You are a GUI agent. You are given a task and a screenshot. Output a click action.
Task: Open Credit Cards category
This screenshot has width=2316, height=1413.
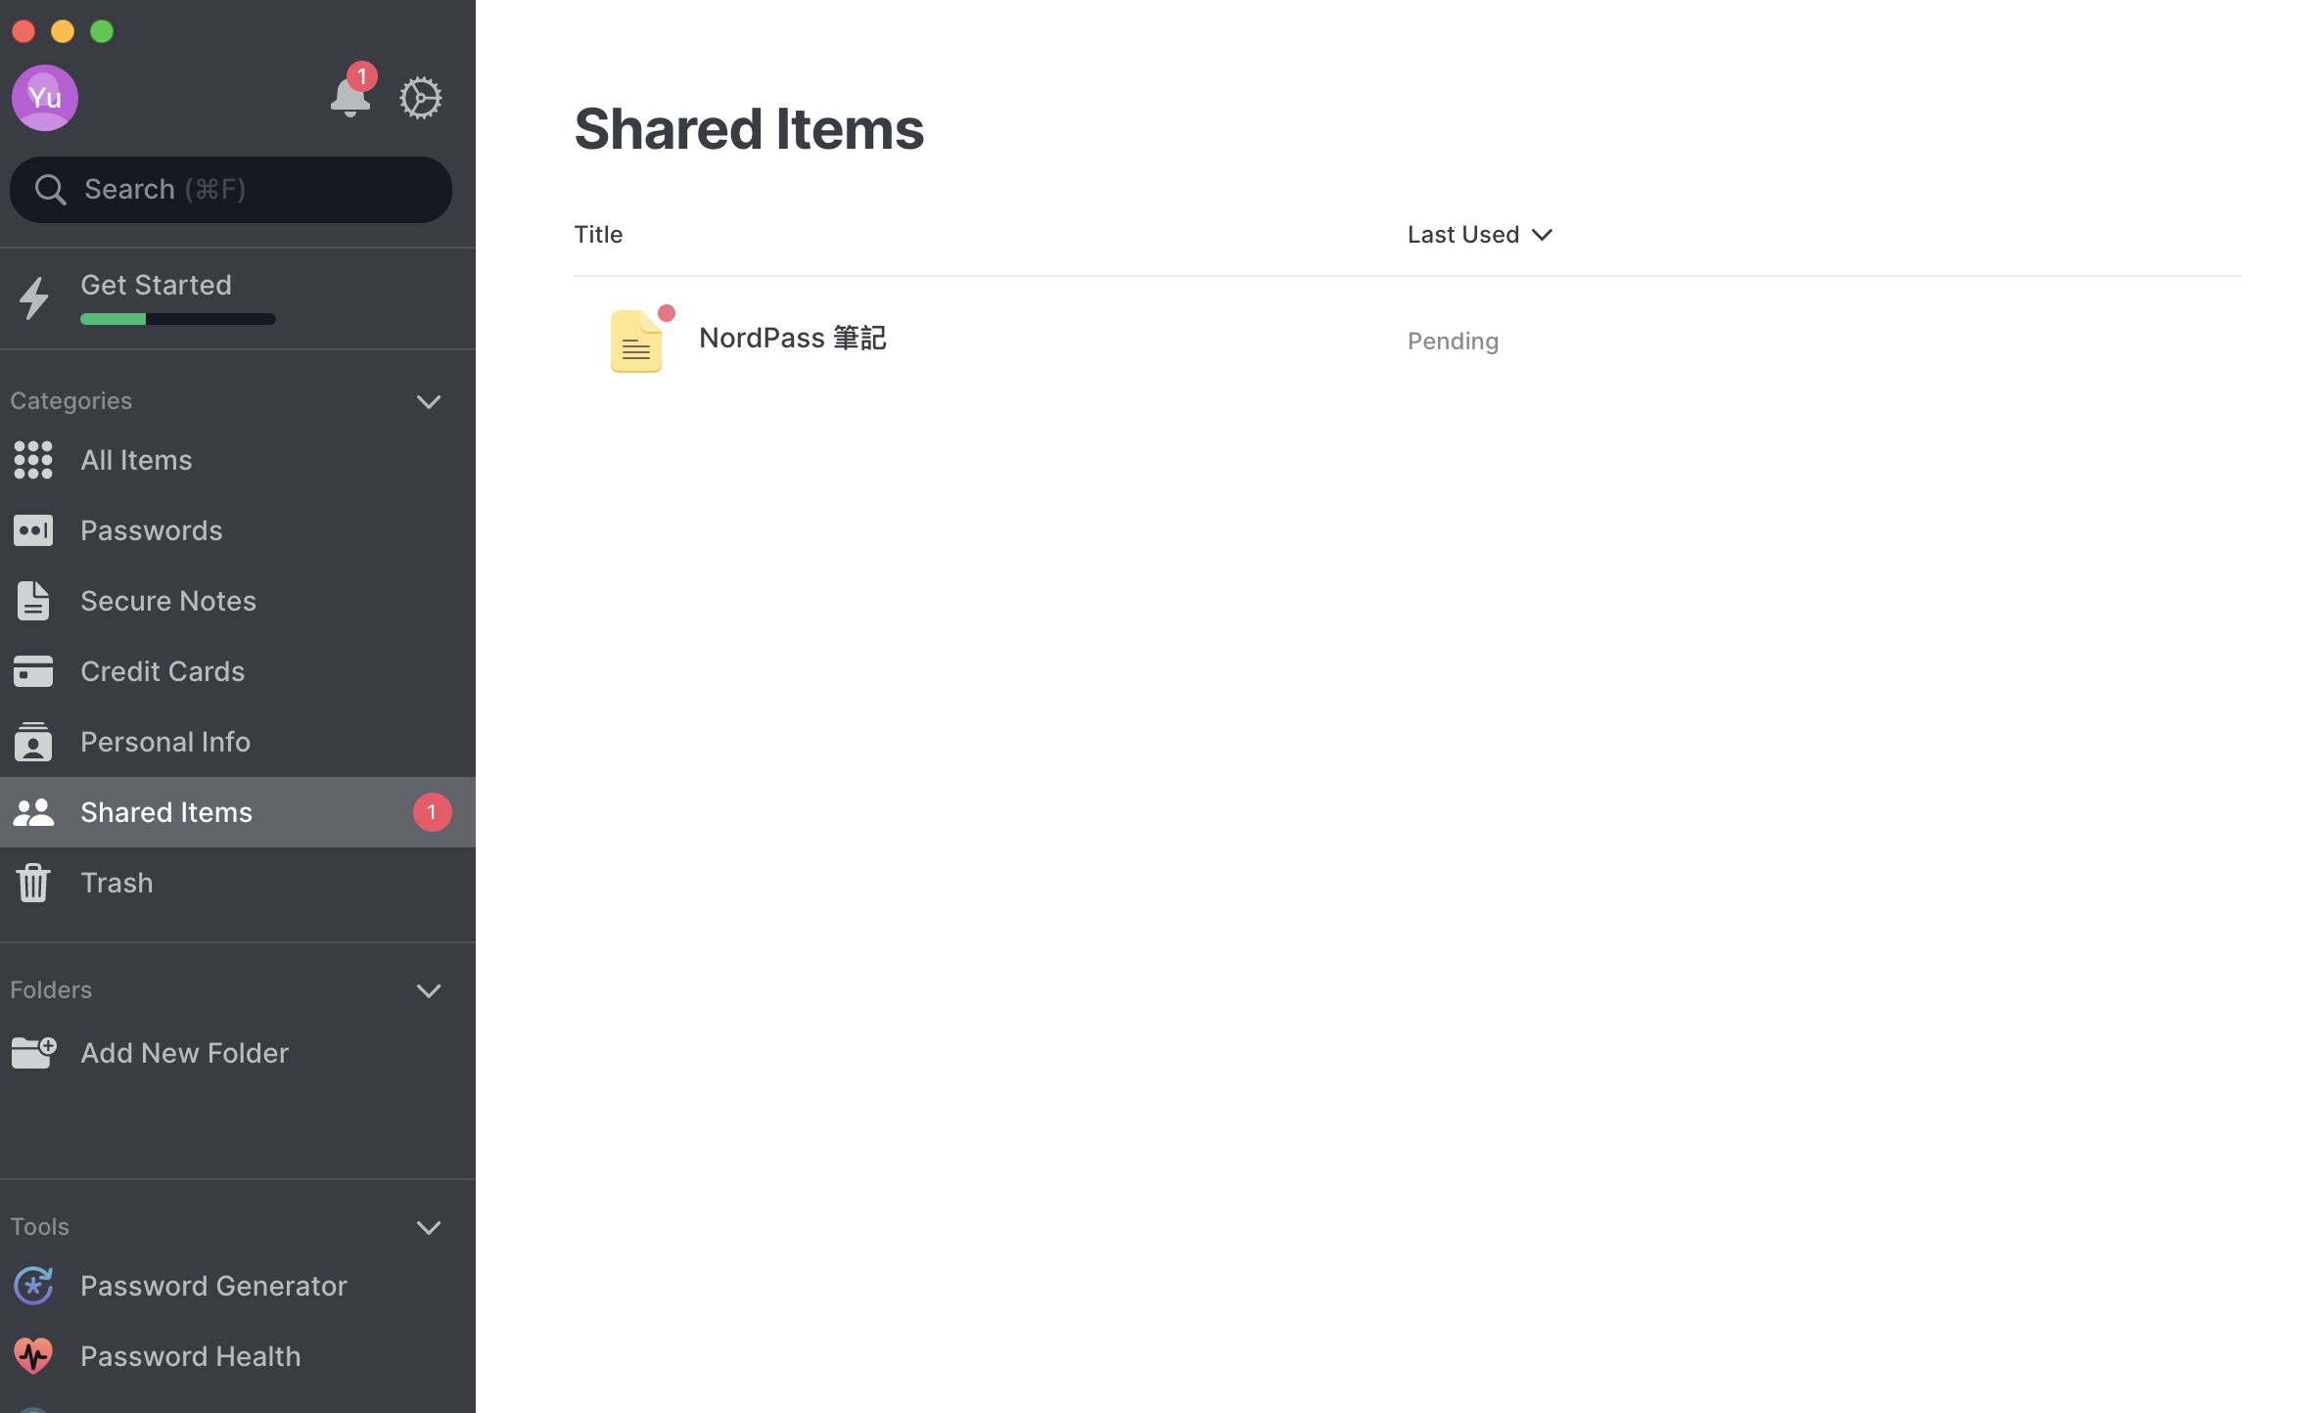237,671
